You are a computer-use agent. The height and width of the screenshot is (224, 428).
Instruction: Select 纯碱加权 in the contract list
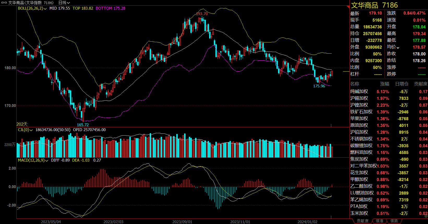359,92
